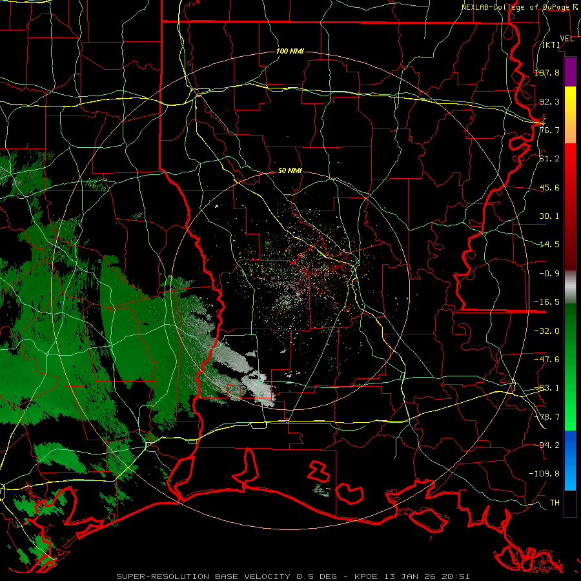Click the -109.8 velocity scale value
This screenshot has height=581, width=581.
pos(544,474)
